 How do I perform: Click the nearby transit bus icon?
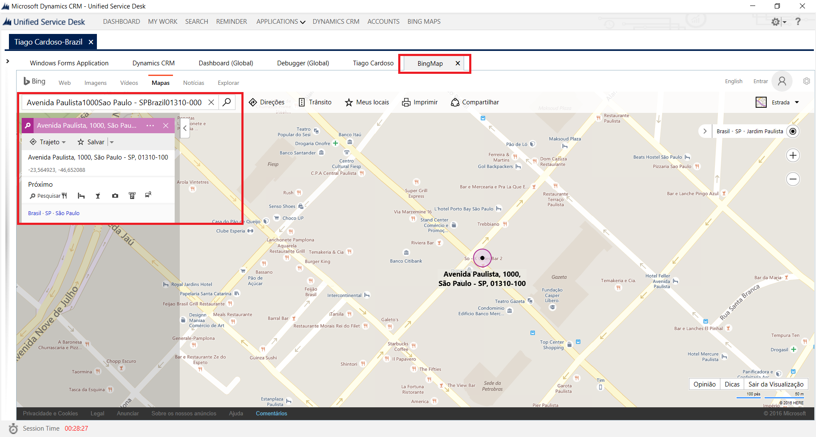tap(148, 195)
